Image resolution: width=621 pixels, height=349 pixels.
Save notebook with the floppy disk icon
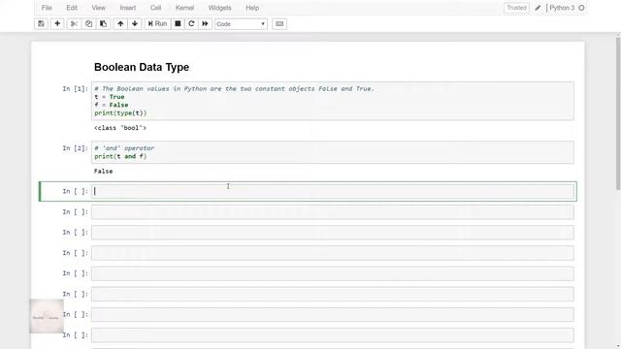(x=41, y=23)
